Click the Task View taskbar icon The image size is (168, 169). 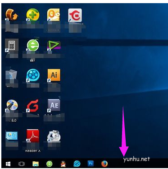(22, 164)
